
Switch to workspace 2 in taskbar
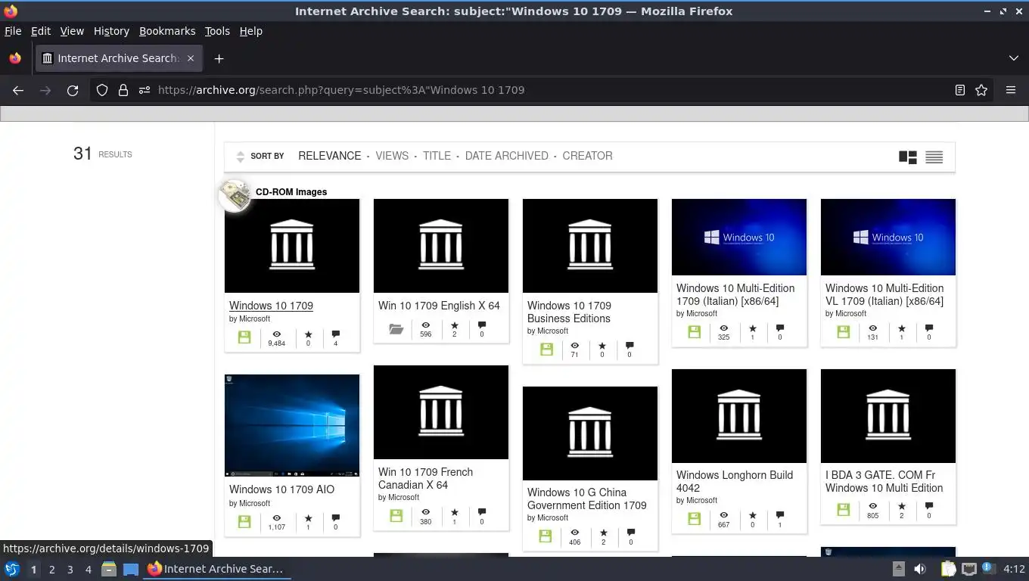[51, 570]
